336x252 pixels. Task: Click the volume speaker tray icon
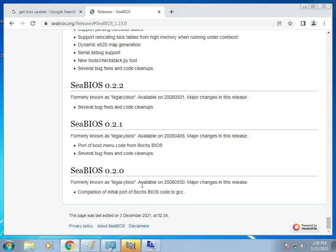pyautogui.click(x=303, y=246)
